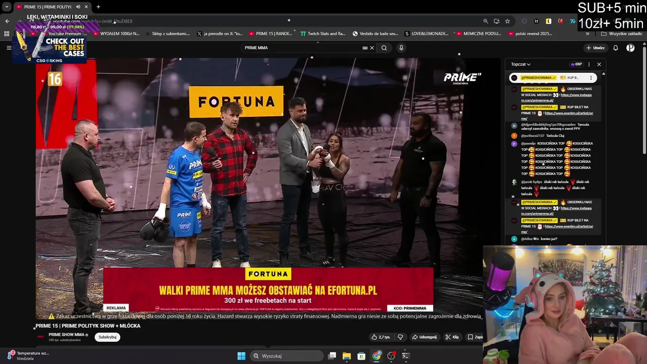Viewport: 647px width, 364px height.
Task: Select the 'koniec już?' chat message
Action: 549,239
